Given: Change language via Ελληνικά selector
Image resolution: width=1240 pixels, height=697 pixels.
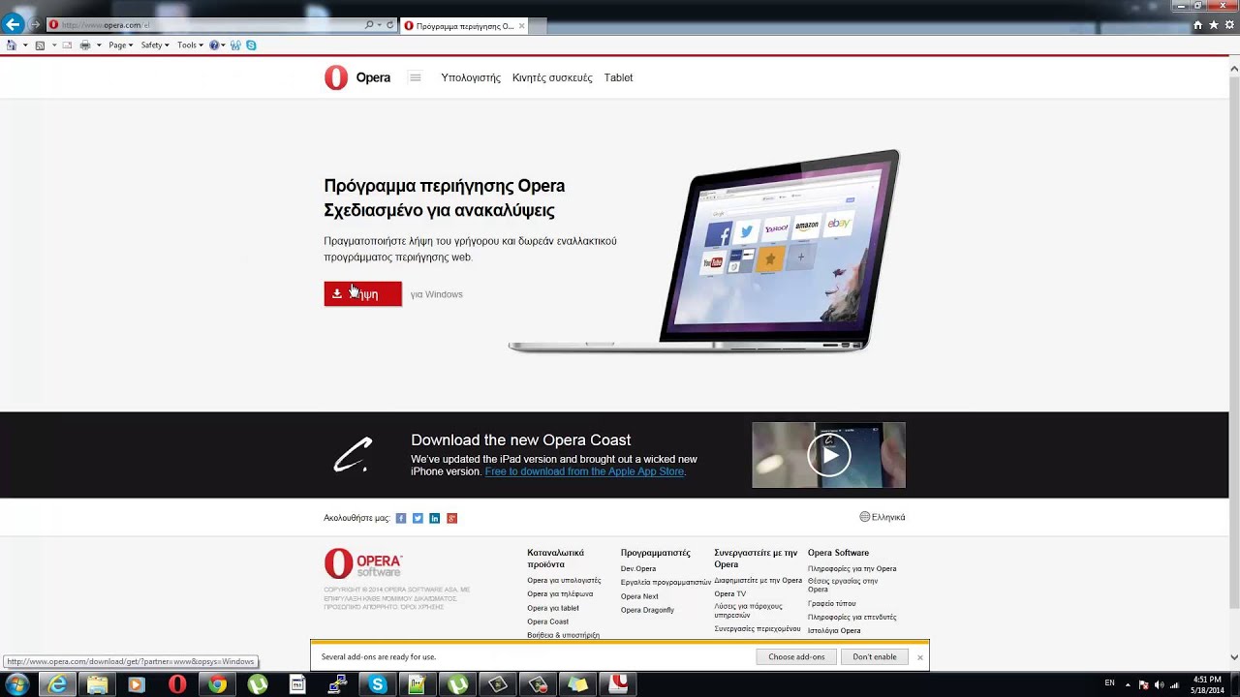Looking at the screenshot, I should 882,517.
